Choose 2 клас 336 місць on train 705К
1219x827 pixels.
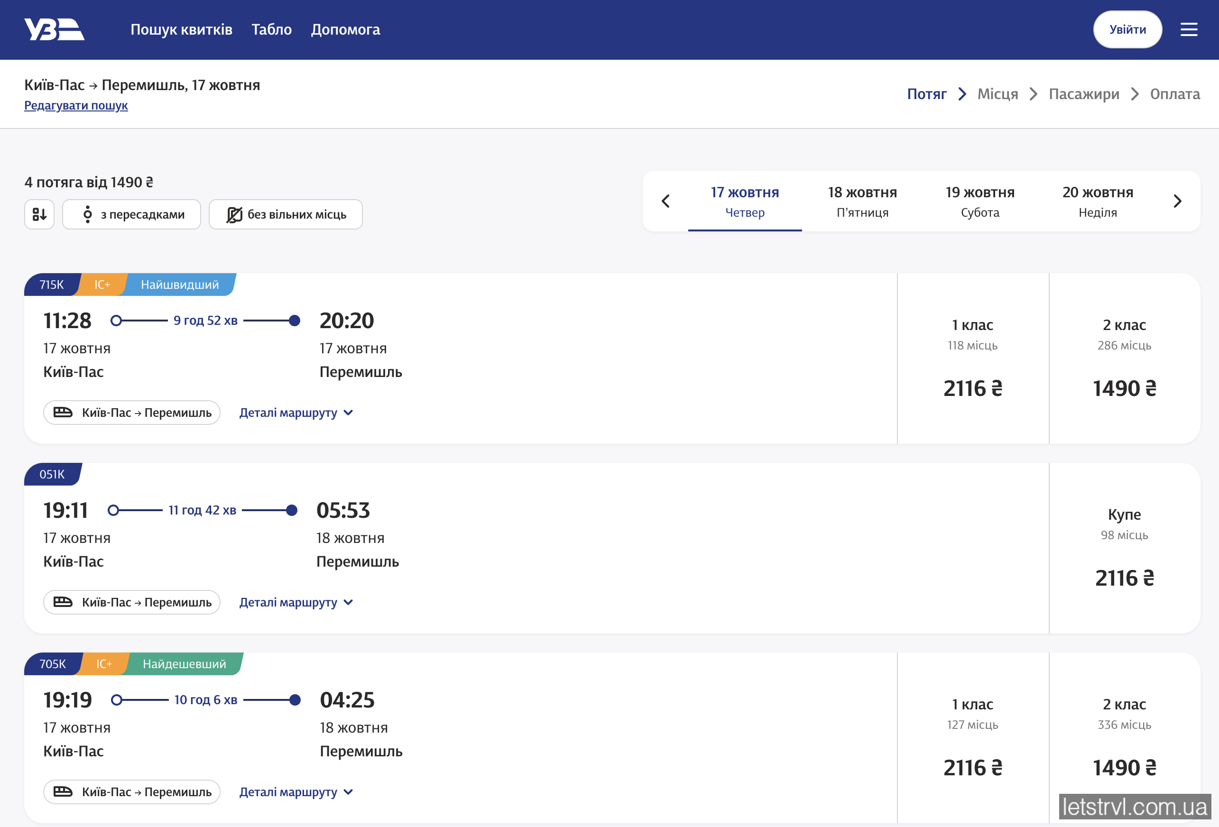pos(1124,738)
